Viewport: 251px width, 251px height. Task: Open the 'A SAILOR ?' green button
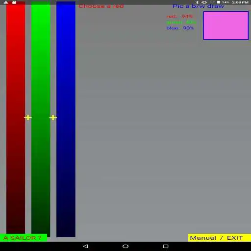(24, 238)
